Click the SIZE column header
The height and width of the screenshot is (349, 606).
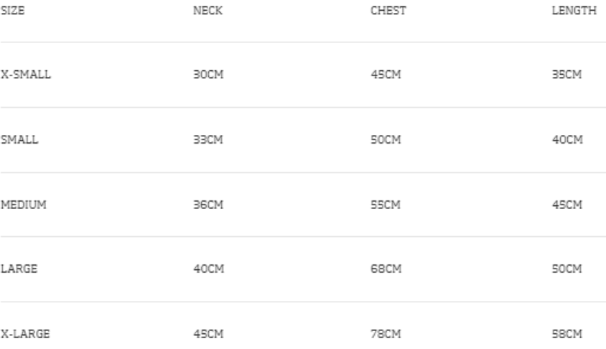[x=12, y=10]
